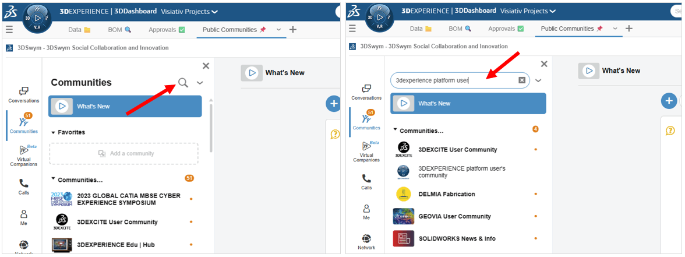Click the yellow help icon in left screenshot
685x257 pixels.
335,134
